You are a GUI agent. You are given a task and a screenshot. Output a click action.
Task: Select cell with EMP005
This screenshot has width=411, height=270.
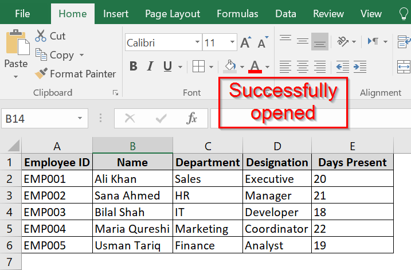(x=57, y=245)
